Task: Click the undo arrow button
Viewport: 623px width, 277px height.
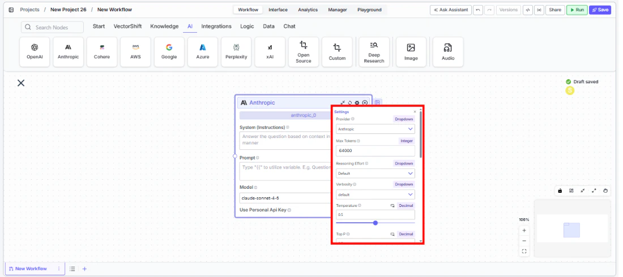Action: 478,10
